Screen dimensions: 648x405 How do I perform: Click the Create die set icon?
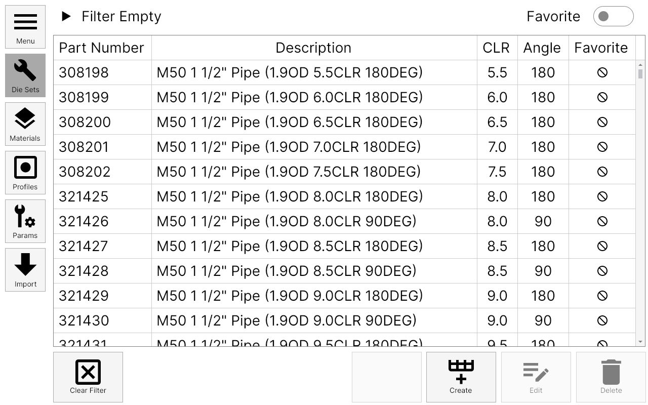tap(460, 377)
